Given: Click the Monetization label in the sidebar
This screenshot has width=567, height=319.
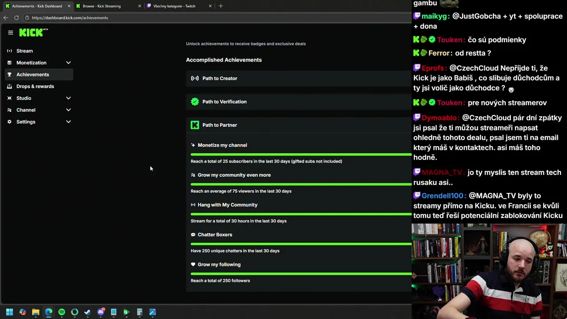Looking at the screenshot, I should point(31,63).
